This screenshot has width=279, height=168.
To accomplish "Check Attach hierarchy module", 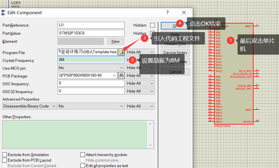I will pos(82,155).
